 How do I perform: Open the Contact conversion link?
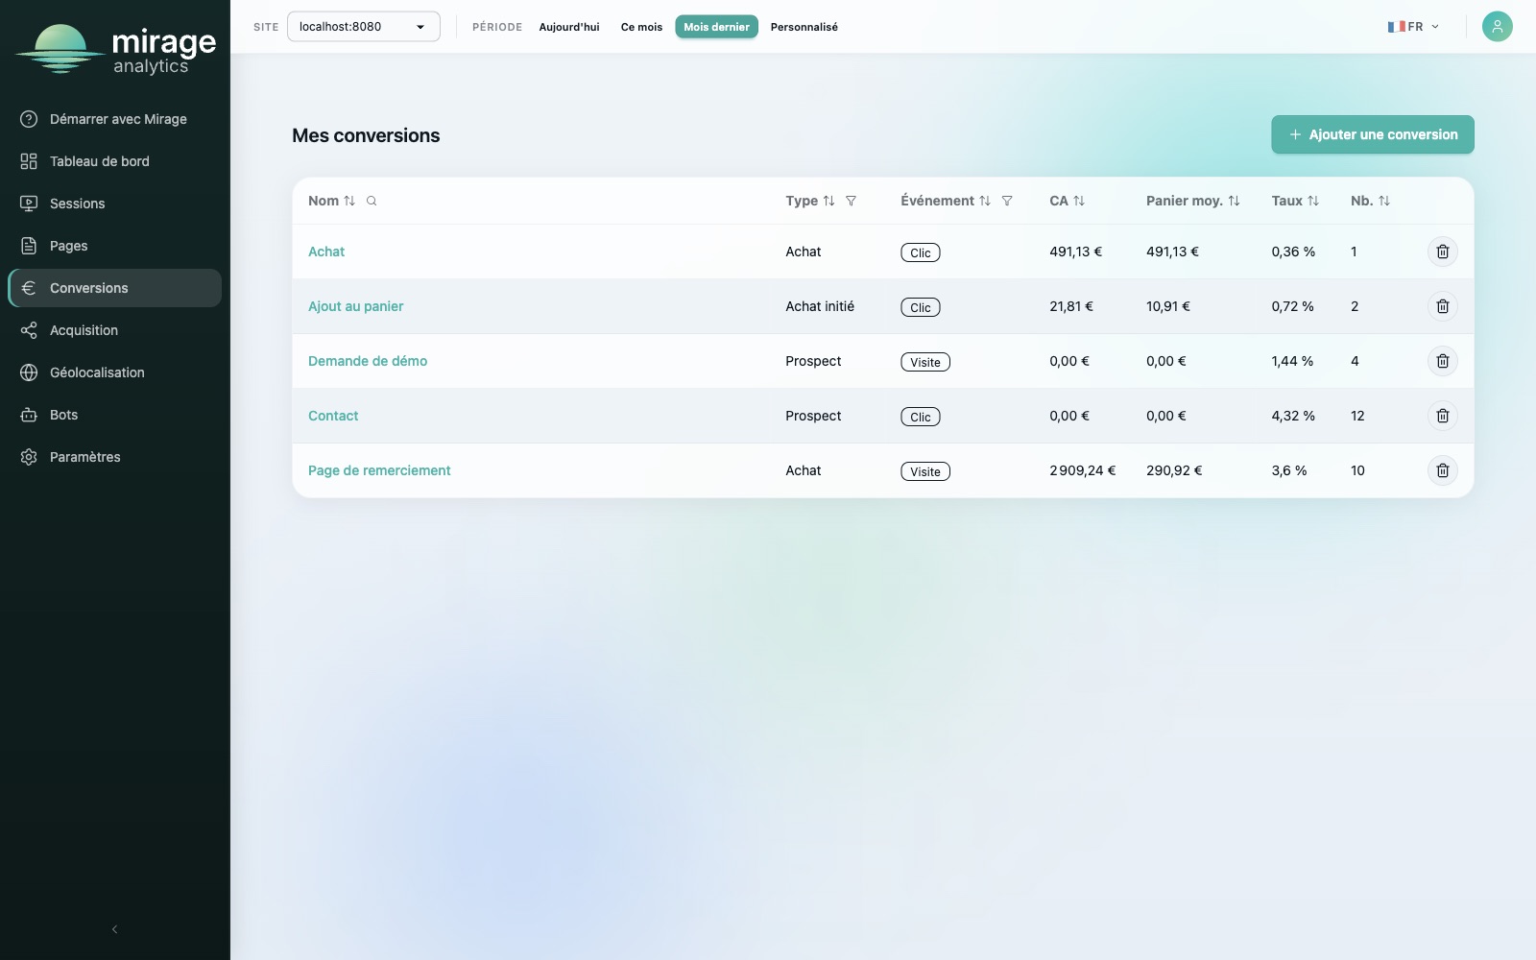(333, 416)
